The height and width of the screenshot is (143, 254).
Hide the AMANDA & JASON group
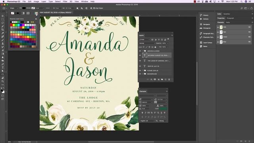pyautogui.click(x=140, y=51)
